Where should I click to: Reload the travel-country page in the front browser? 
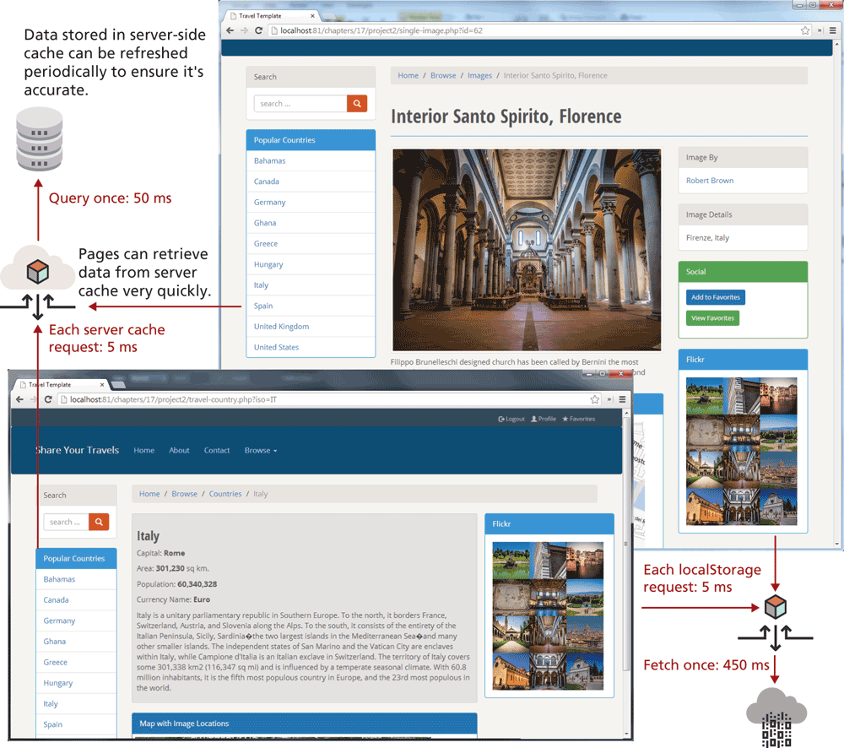pos(49,399)
